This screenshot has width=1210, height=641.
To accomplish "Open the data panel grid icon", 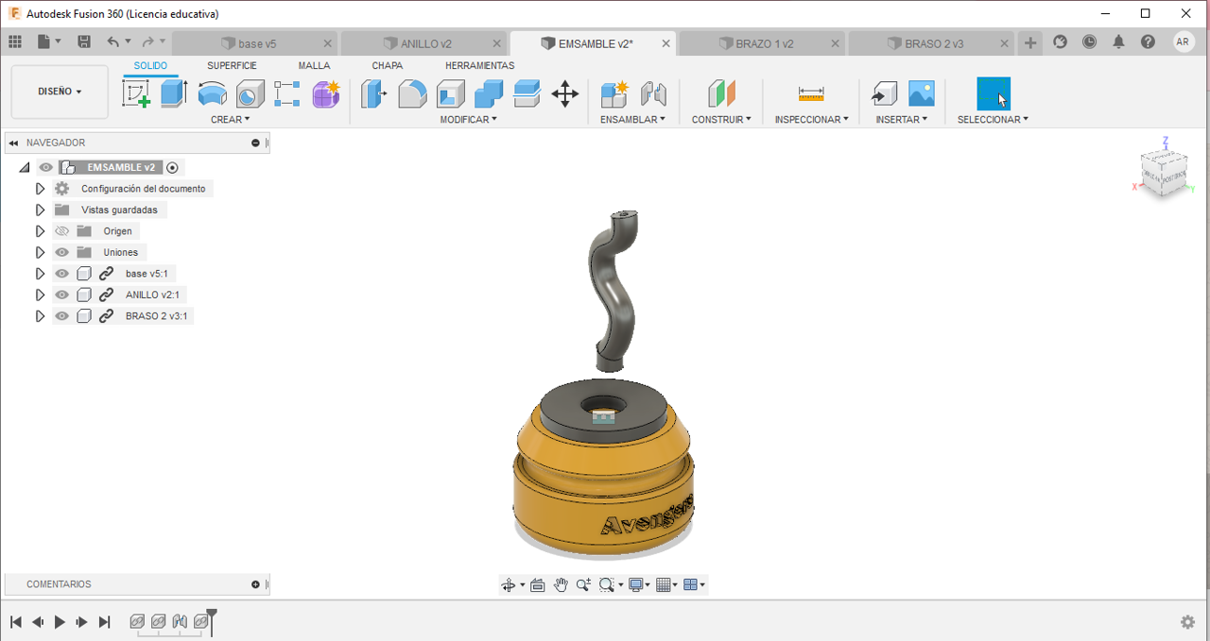I will (14, 42).
